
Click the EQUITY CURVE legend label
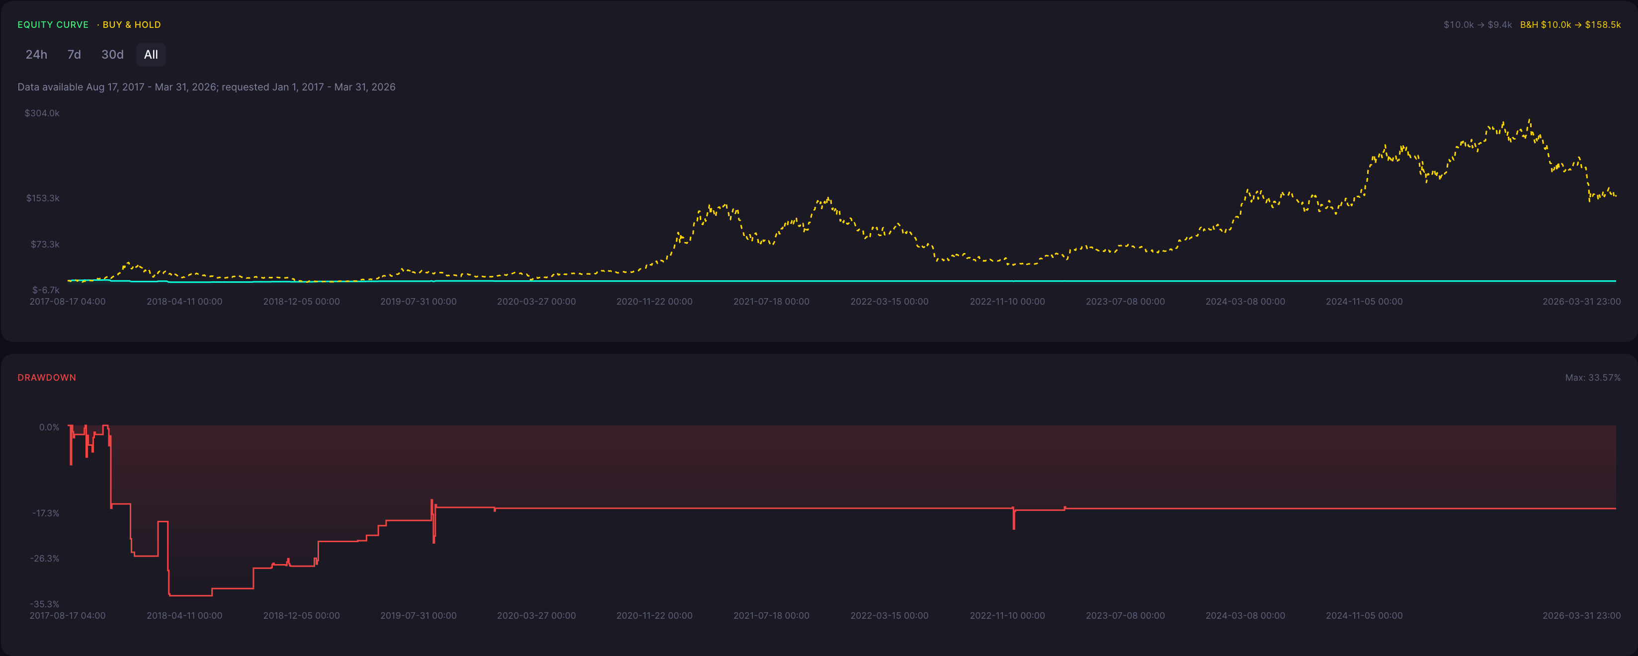[x=53, y=25]
